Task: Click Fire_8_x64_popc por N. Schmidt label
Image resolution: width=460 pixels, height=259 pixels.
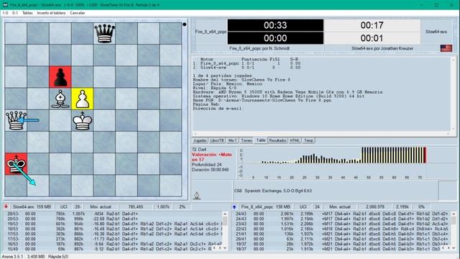Action: click(259, 48)
